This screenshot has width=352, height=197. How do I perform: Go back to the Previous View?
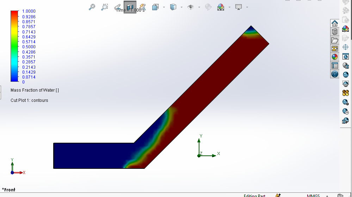click(117, 7)
